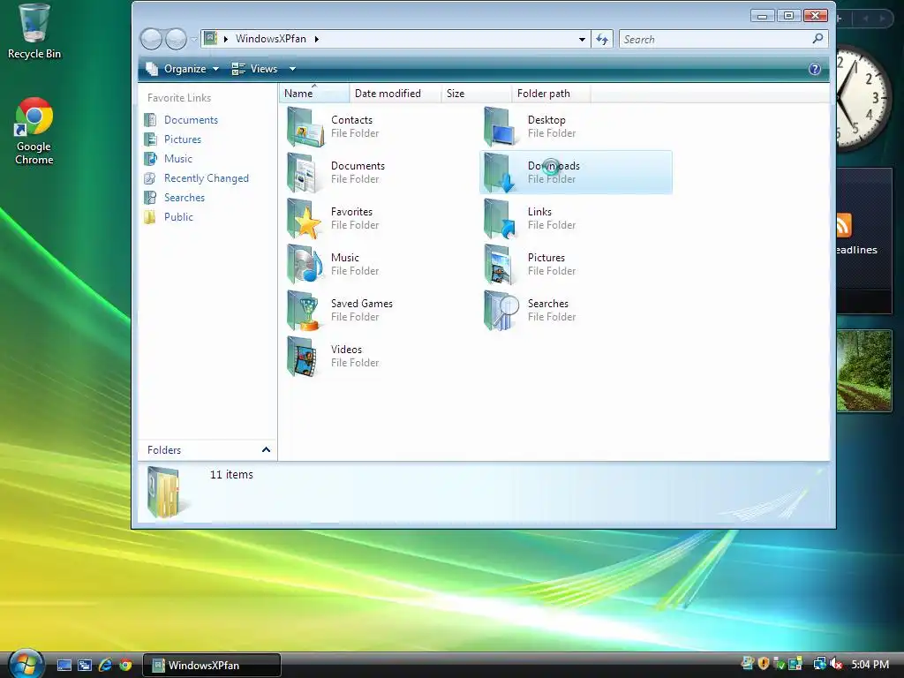Screen dimensions: 904x678
Task: Expand the root breadcrumb arrow before WindowsXPfan
Action: click(226, 39)
